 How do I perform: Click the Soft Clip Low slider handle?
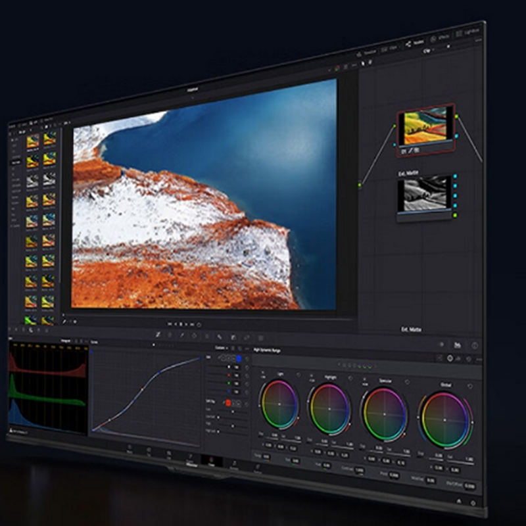pos(233,412)
